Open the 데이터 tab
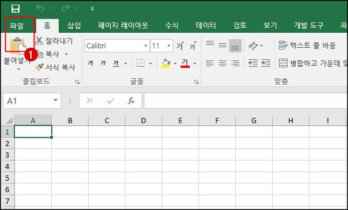Image resolution: width=348 pixels, height=210 pixels. (x=206, y=25)
